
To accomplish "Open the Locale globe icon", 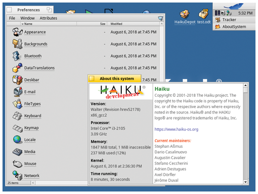I will point(18,140).
